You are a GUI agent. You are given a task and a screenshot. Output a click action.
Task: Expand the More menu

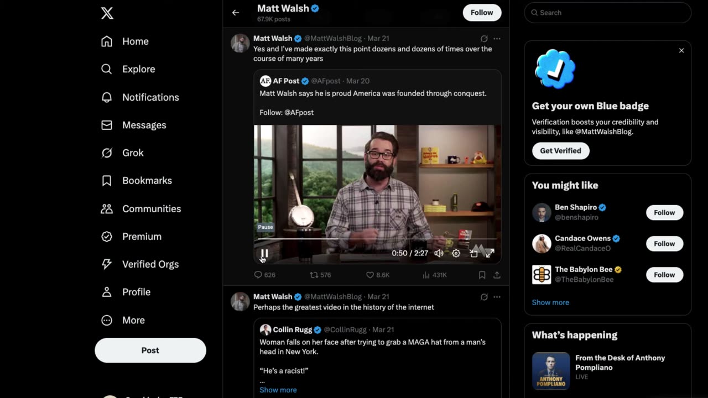(123, 320)
